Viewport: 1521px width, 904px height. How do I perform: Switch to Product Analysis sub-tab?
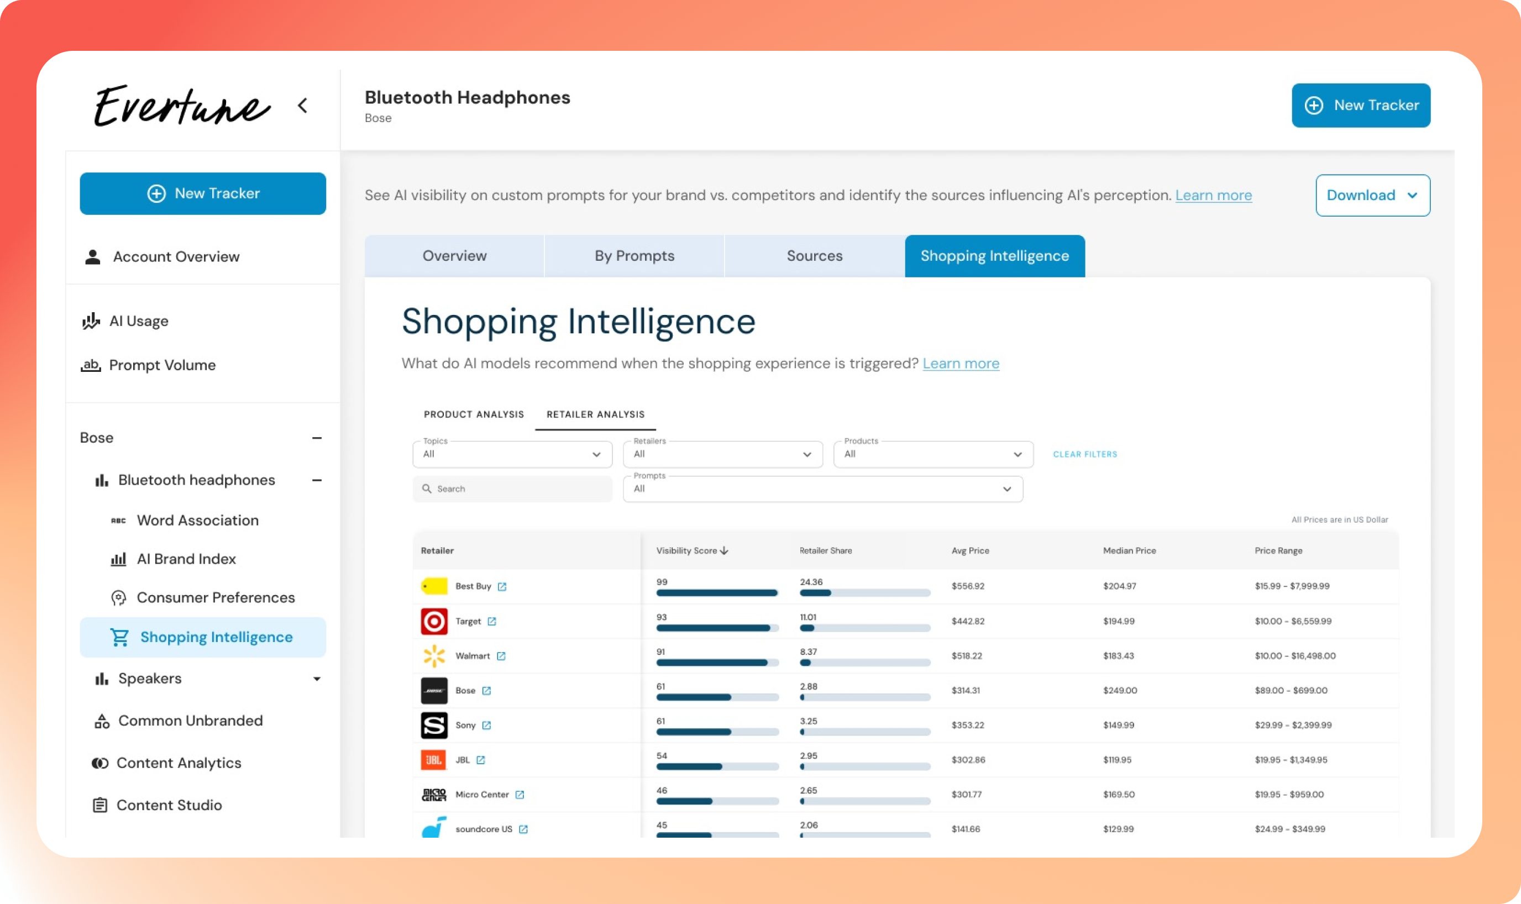point(473,414)
